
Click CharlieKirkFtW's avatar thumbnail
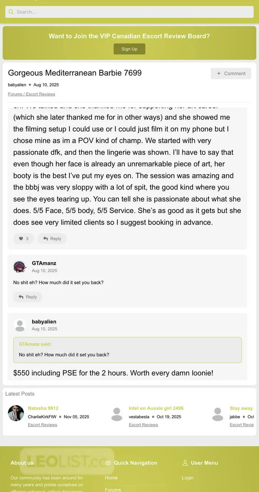coord(16,413)
